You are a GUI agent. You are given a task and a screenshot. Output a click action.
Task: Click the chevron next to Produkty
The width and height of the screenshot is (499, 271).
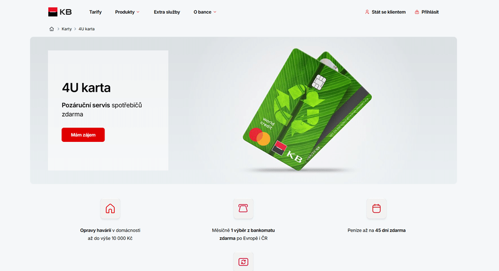[138, 12]
